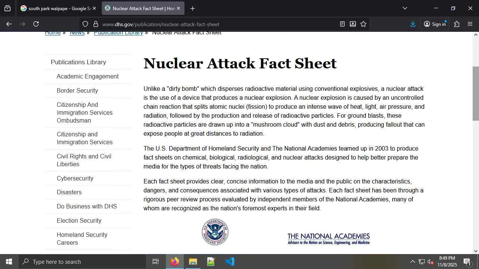Open the Firefox application menu
The width and height of the screenshot is (479, 269).
470,24
